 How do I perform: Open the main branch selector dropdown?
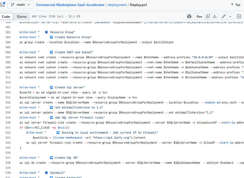tap(21, 5)
